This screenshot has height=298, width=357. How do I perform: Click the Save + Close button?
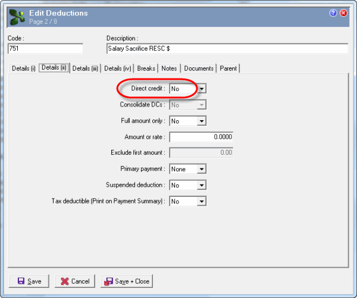click(x=126, y=281)
